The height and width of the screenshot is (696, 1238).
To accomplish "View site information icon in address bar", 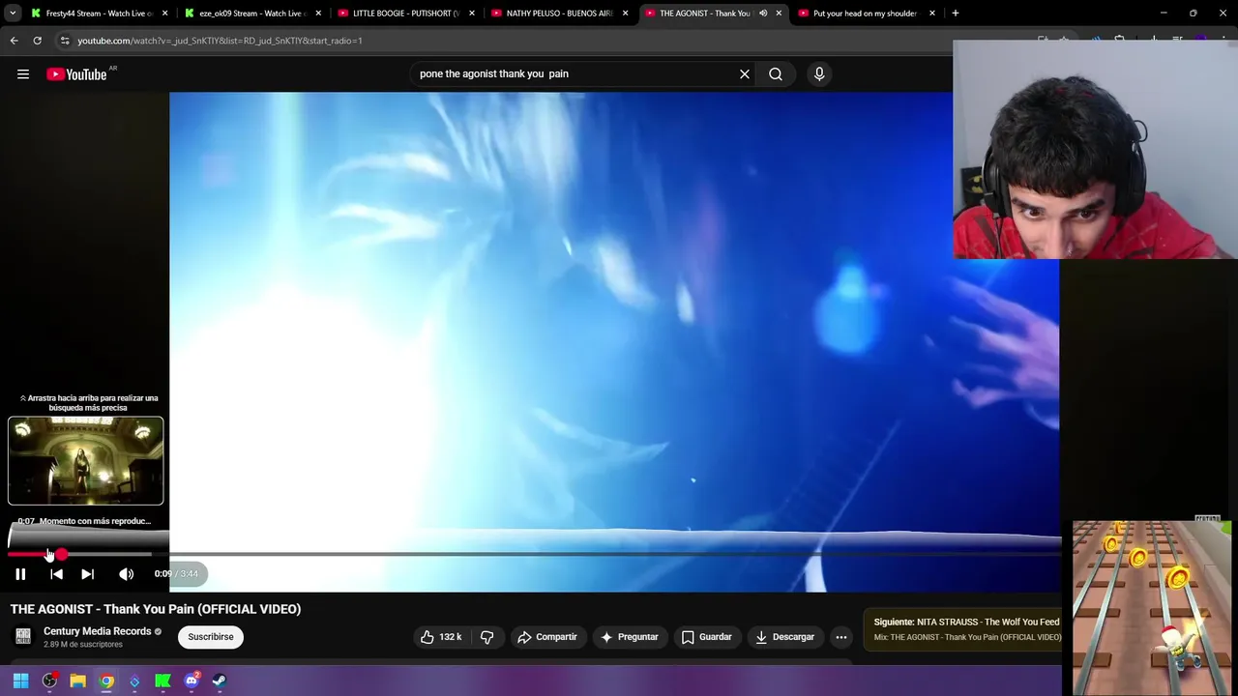I will point(64,41).
